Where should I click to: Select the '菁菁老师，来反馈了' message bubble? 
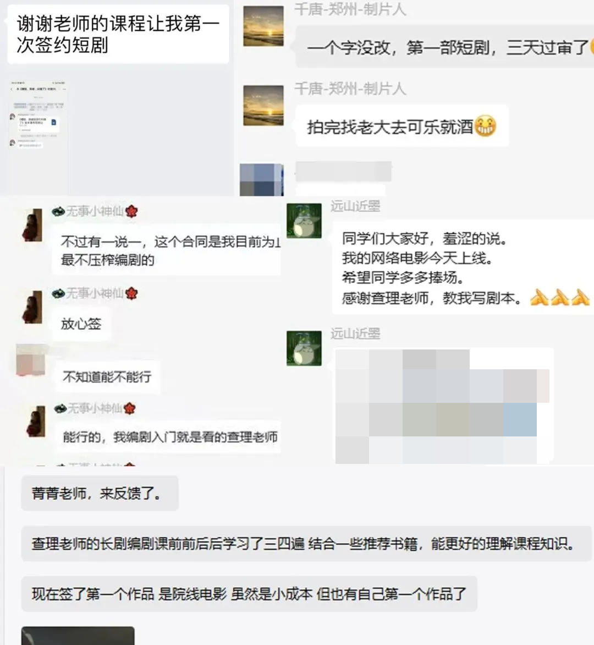click(100, 493)
